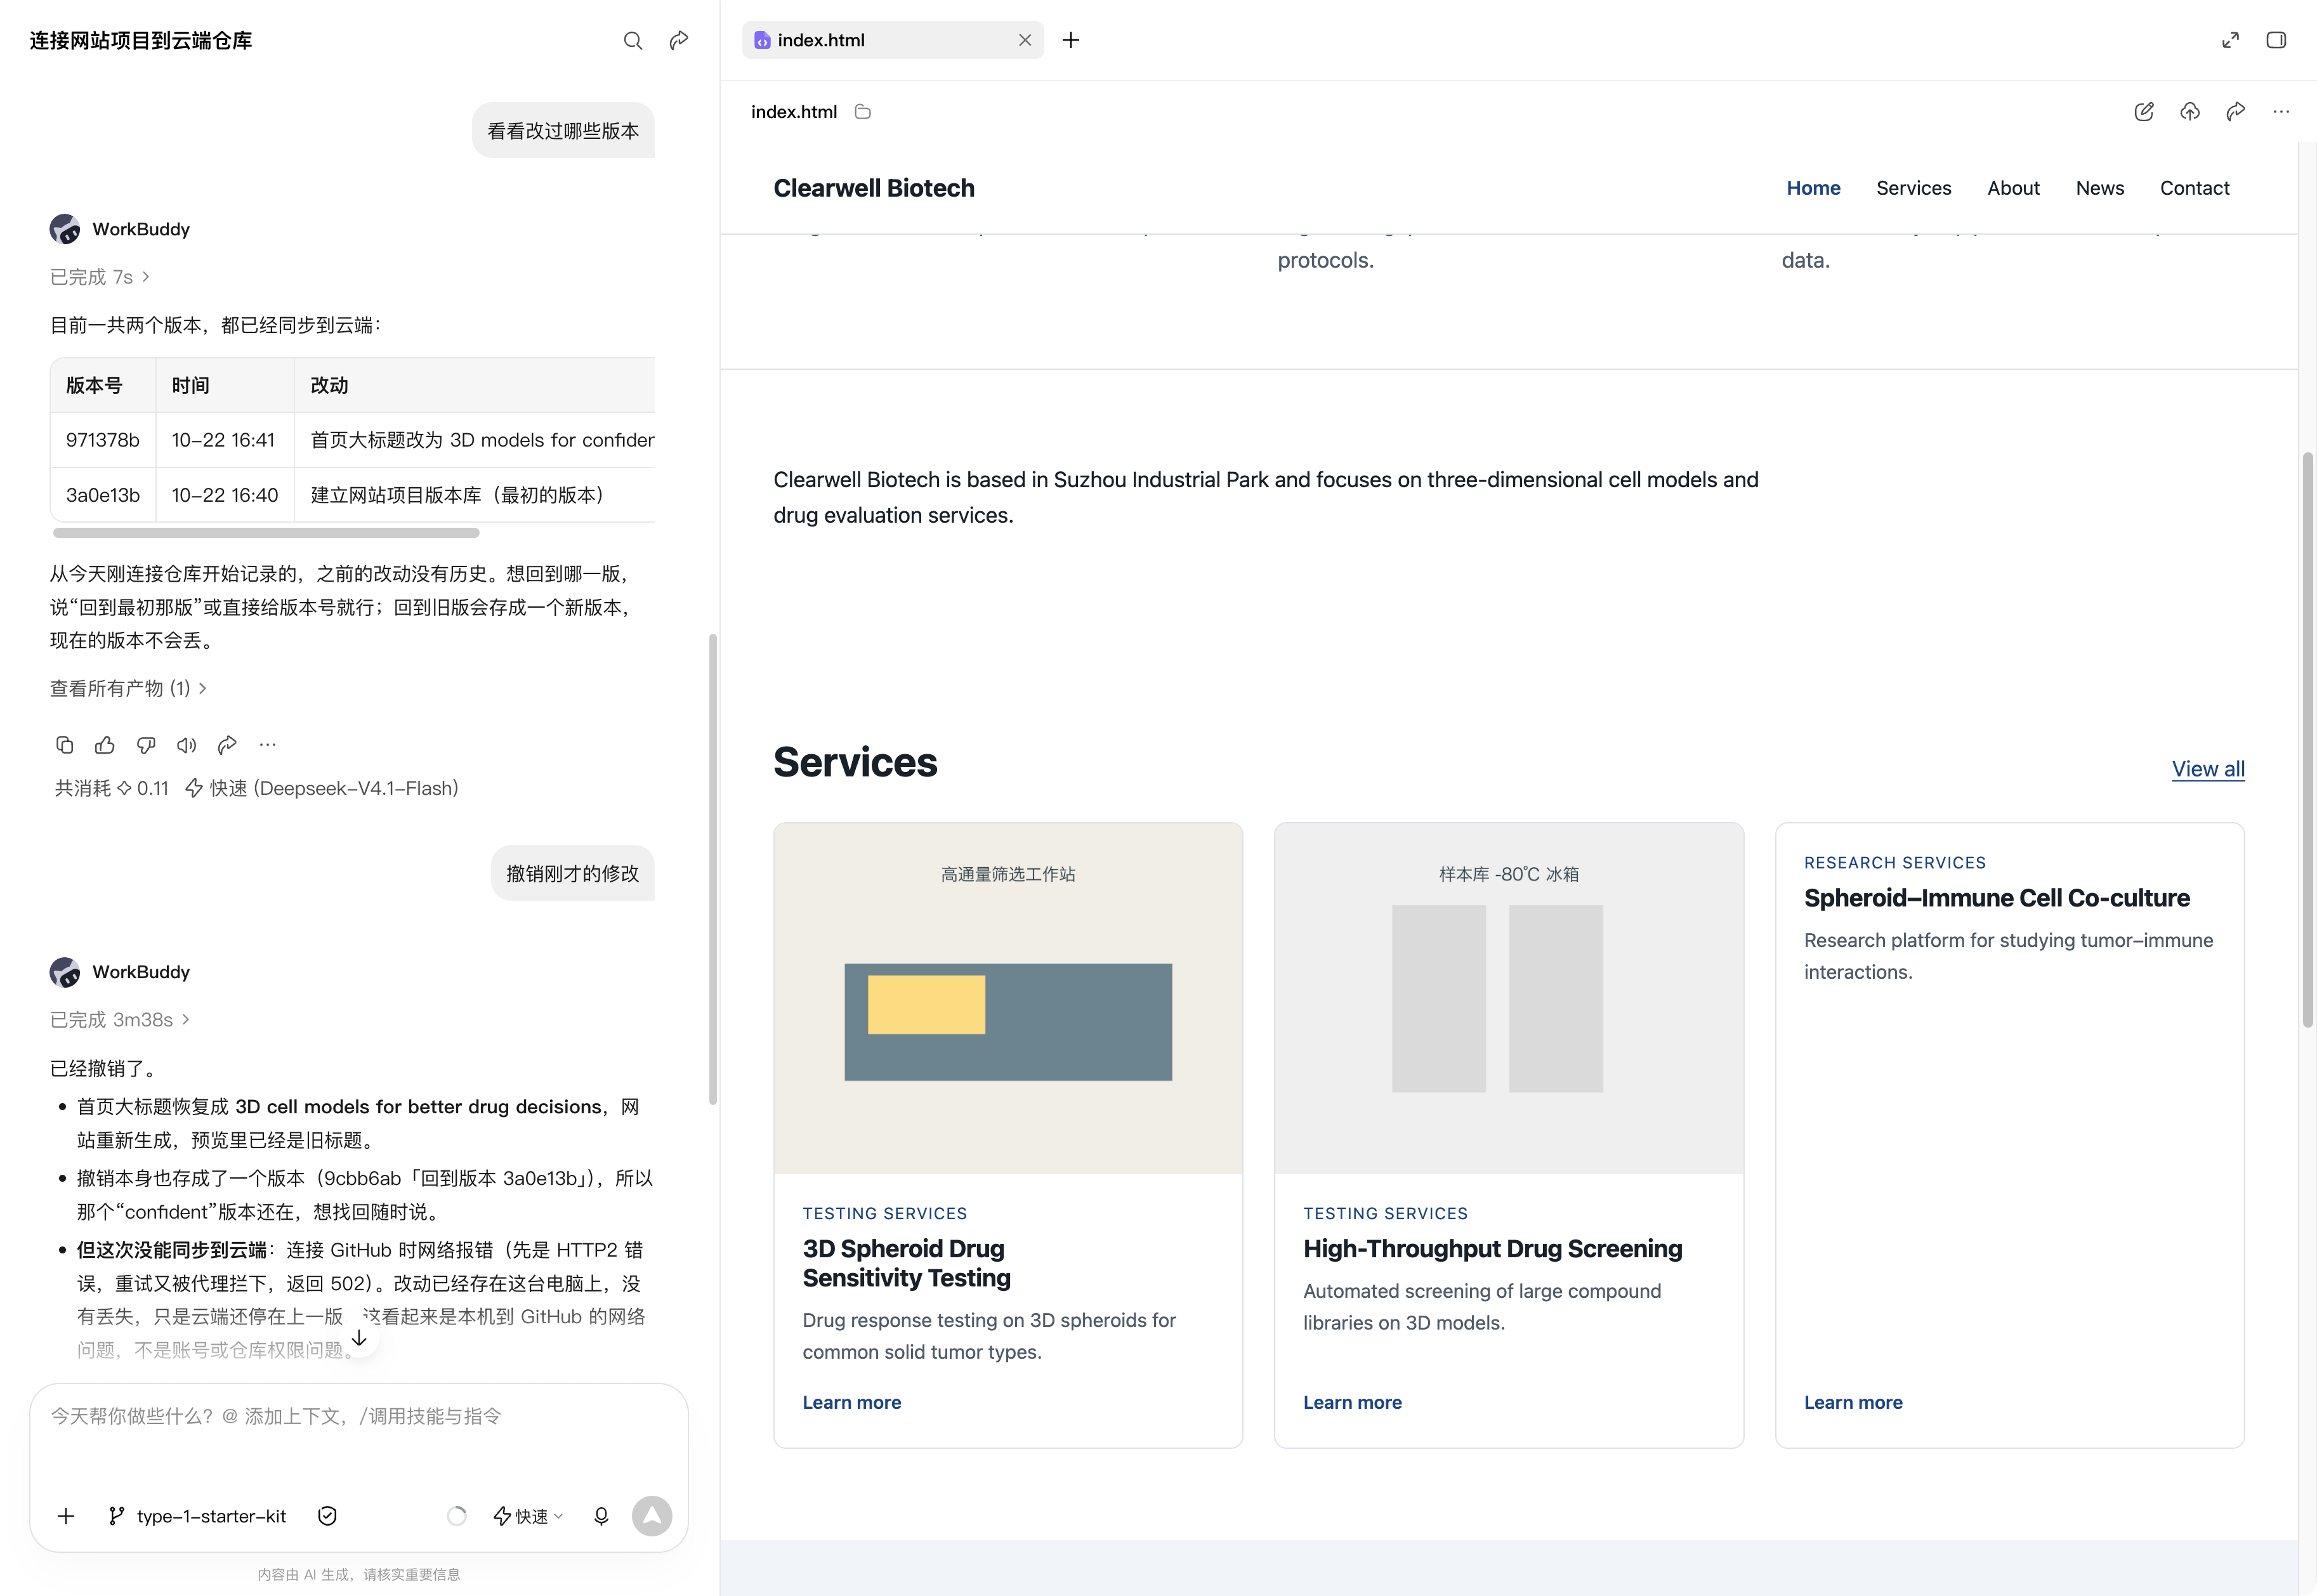Expand the 已完成 7s step details

[x=100, y=277]
